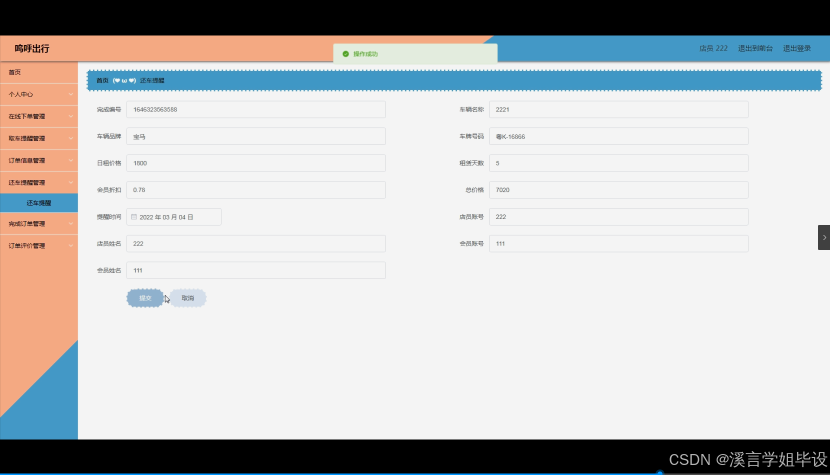Image resolution: width=830 pixels, height=475 pixels.
Task: Expand 完成订单管理 chevron
Action: [x=71, y=224]
